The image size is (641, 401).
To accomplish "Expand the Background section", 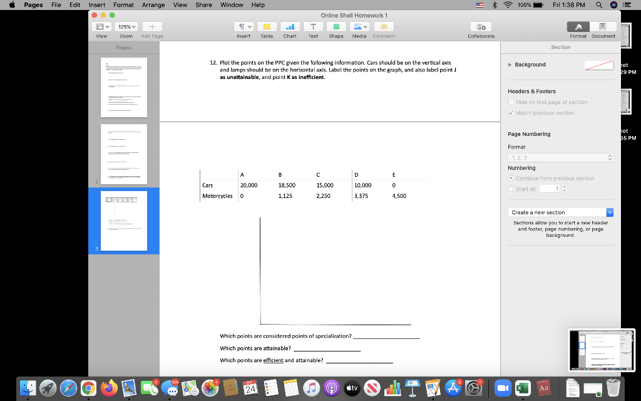I will coord(508,64).
